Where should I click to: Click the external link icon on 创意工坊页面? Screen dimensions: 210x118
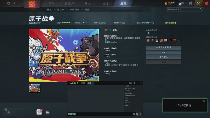click(170, 47)
